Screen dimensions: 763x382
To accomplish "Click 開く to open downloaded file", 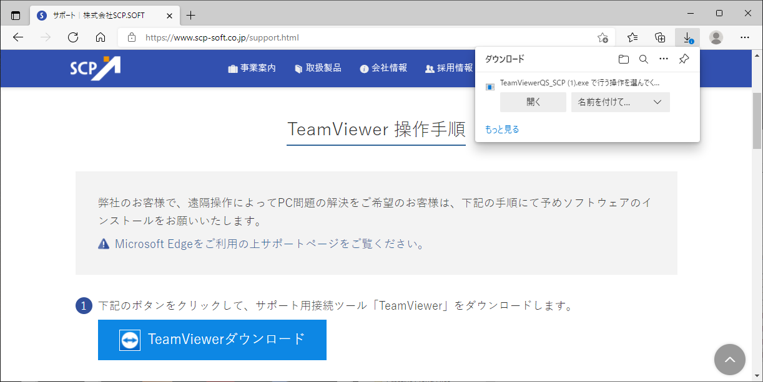I will coord(533,102).
